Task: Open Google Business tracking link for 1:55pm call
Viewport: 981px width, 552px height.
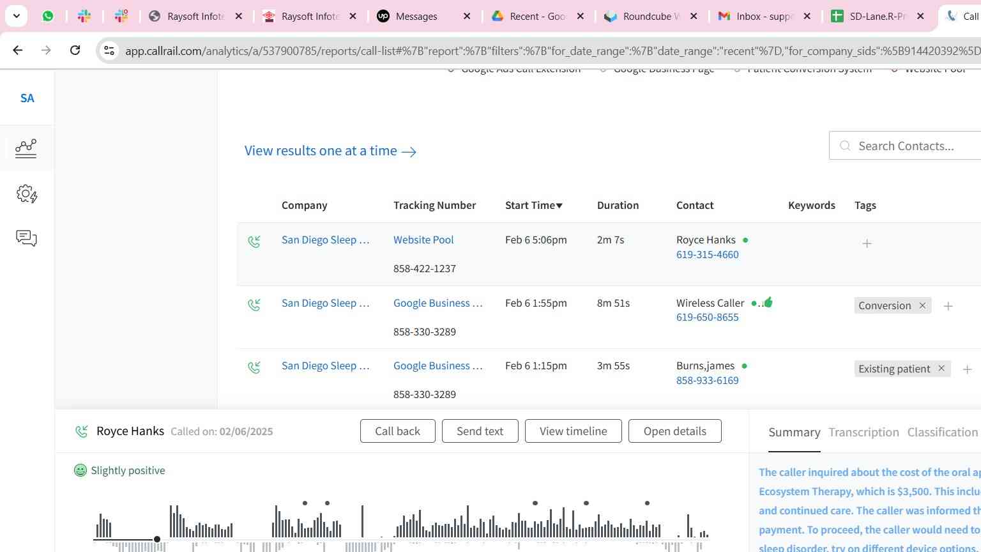Action: pos(438,303)
